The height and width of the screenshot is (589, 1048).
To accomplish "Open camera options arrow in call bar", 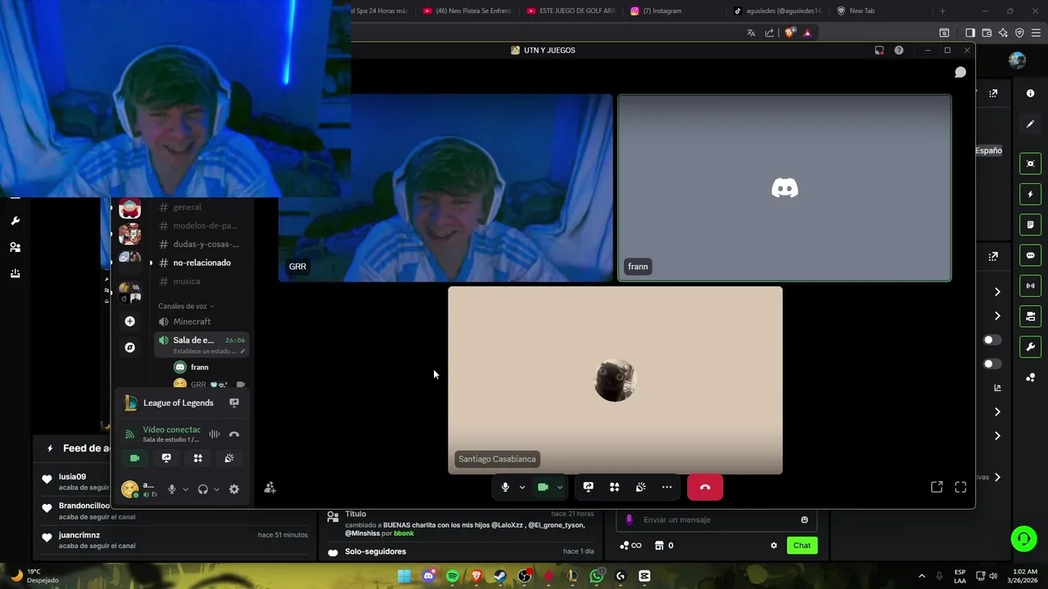I will click(x=560, y=488).
